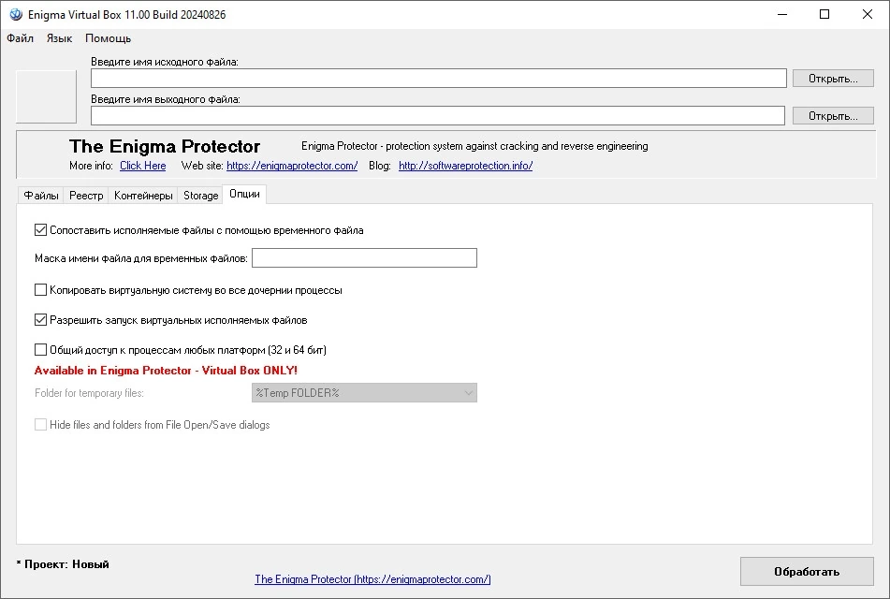Focus the input (source) file name field
This screenshot has height=599, width=890.
439,79
